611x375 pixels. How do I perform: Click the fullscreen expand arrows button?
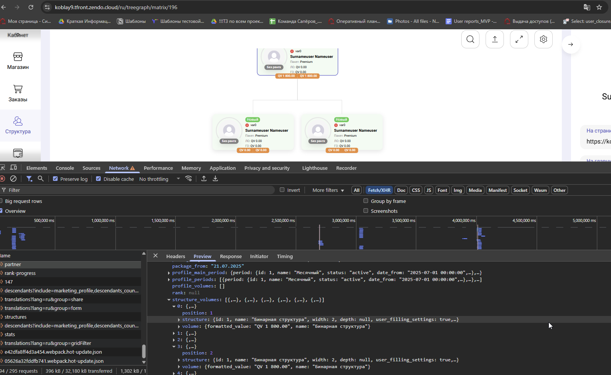point(519,39)
